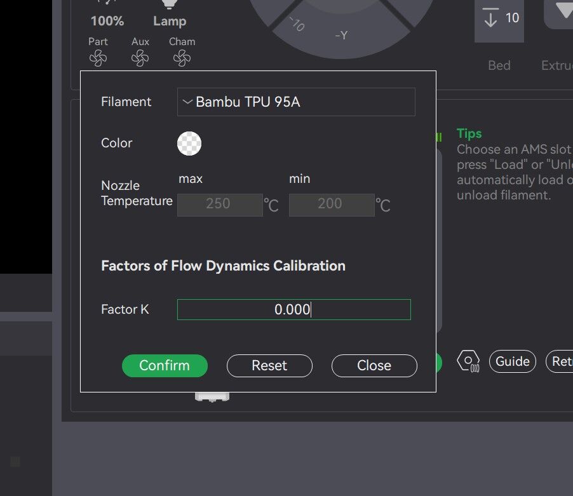
Task: Open the filament Color swatch picker
Action: tap(189, 144)
